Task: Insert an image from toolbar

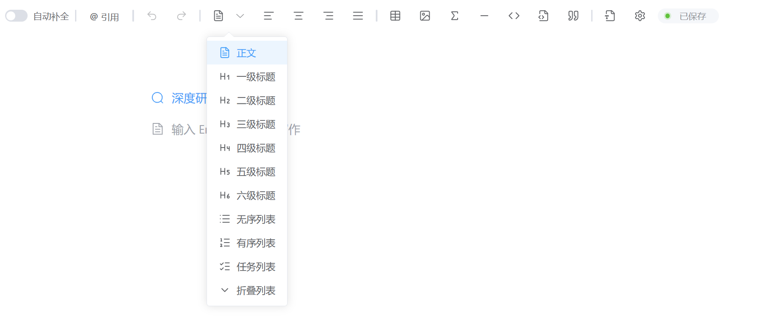Action: click(425, 16)
